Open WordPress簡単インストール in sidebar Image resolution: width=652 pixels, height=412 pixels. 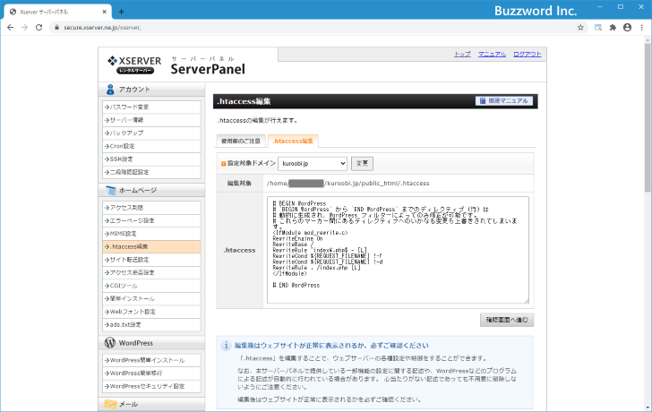[151, 360]
